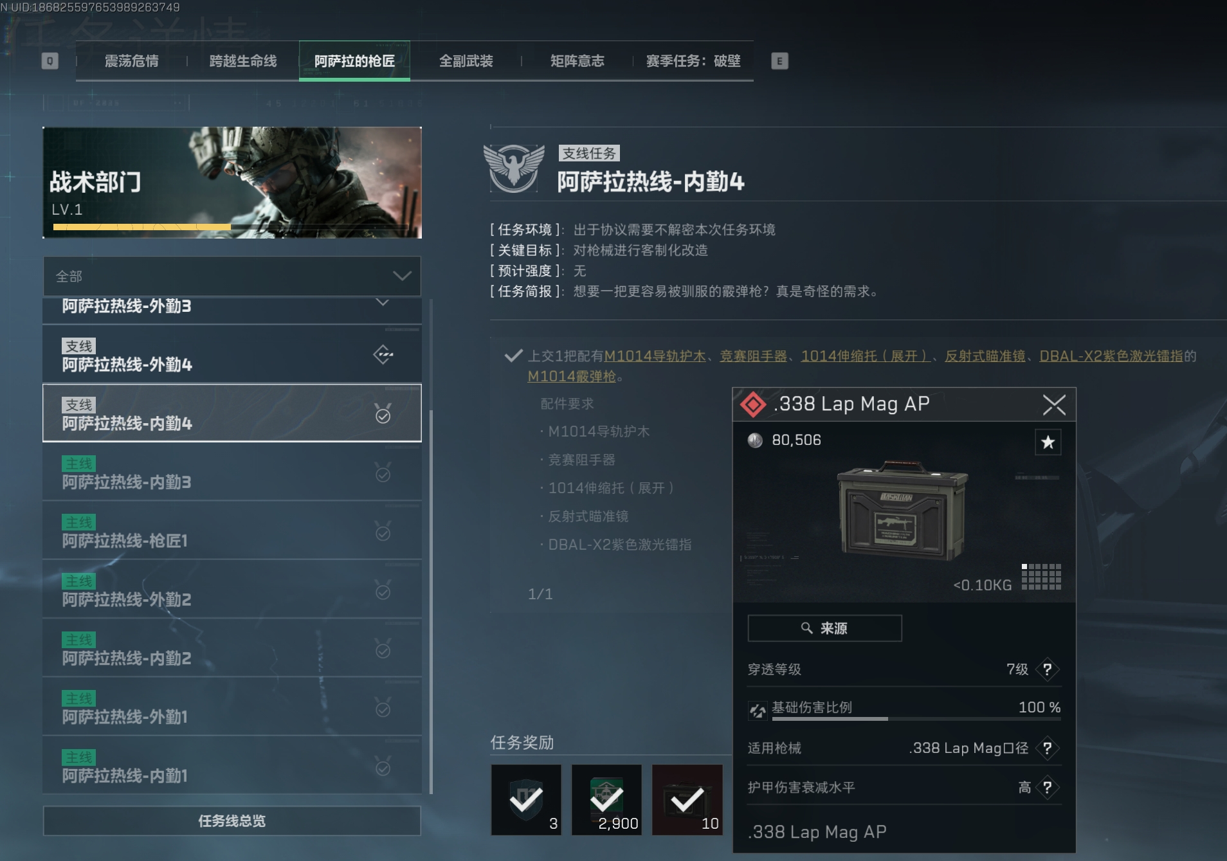Favorite the .338 Lap Mag AP item with star

[x=1048, y=442]
